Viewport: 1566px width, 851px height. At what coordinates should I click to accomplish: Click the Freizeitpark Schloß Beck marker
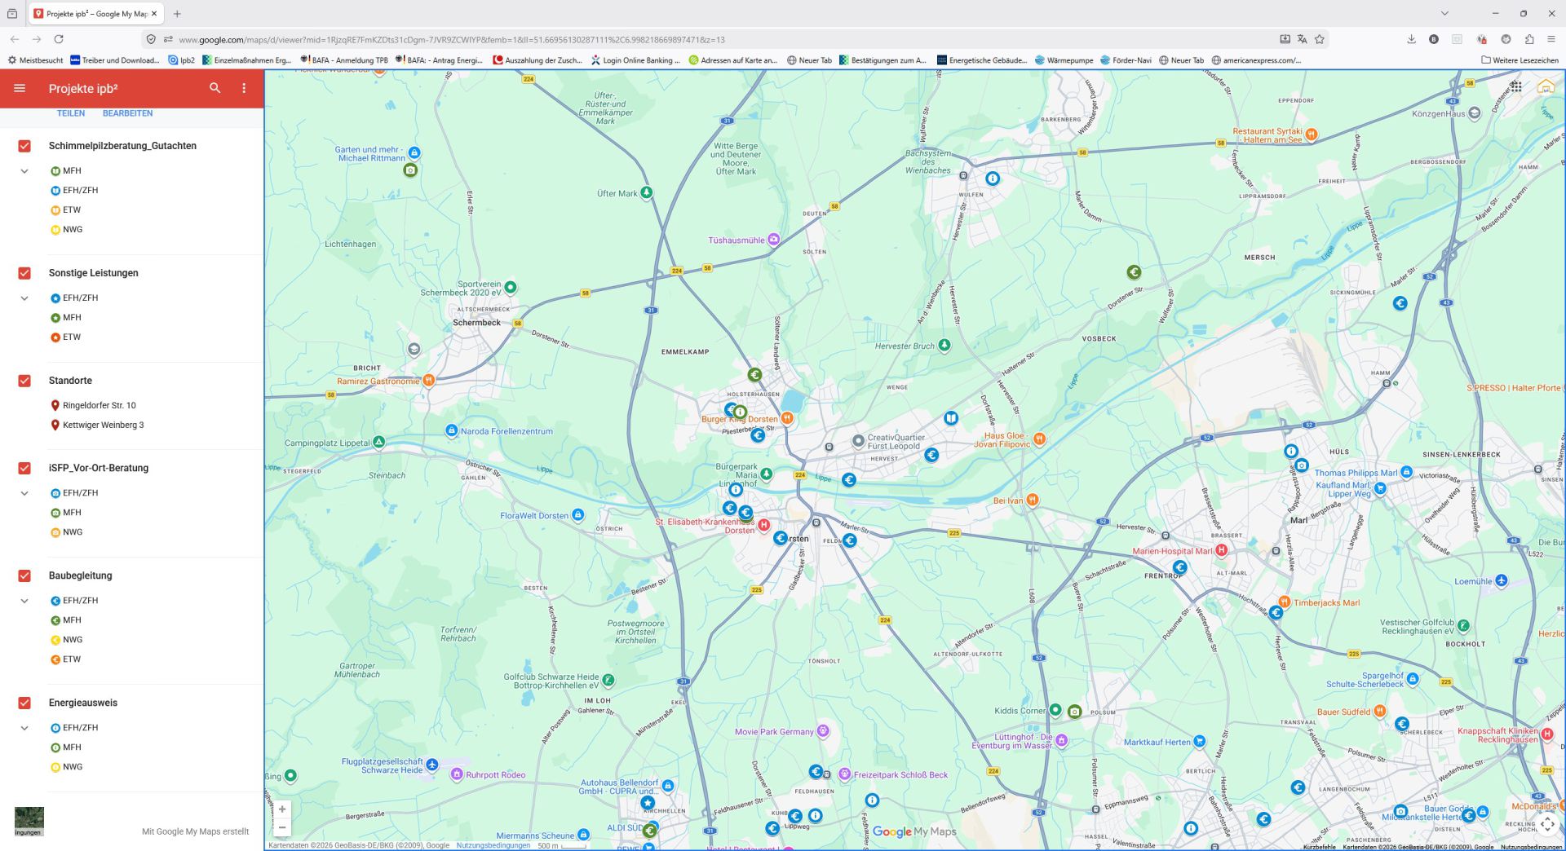pos(845,774)
